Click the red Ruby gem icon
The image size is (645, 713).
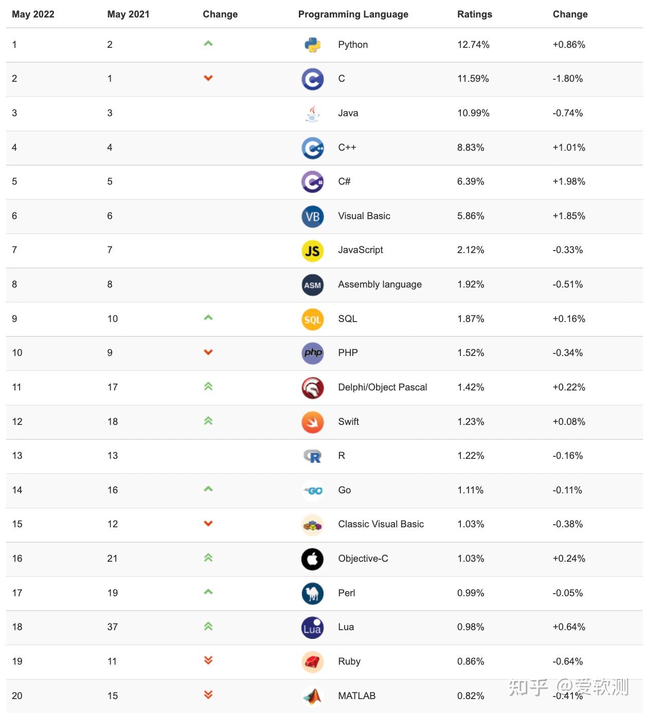coord(312,662)
